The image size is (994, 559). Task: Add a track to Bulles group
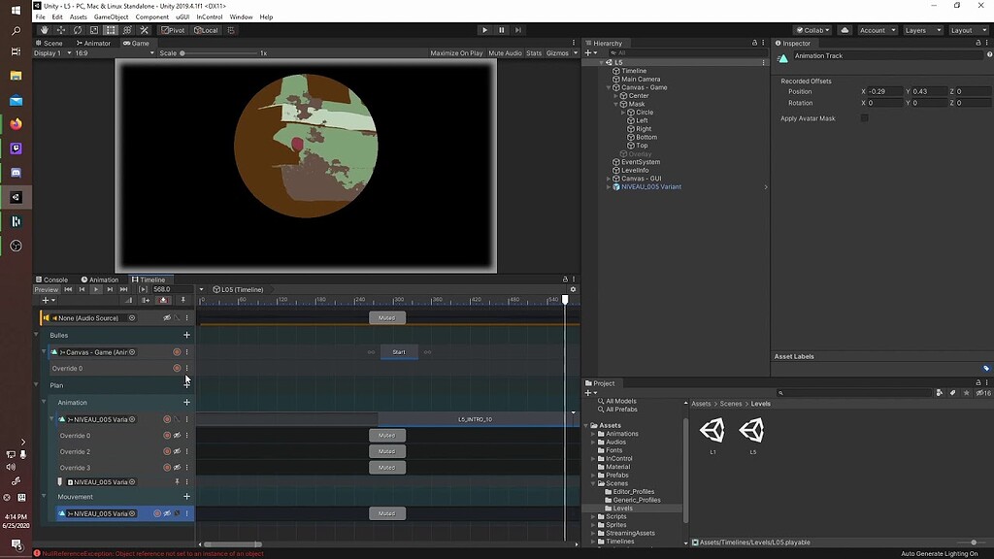(x=186, y=335)
